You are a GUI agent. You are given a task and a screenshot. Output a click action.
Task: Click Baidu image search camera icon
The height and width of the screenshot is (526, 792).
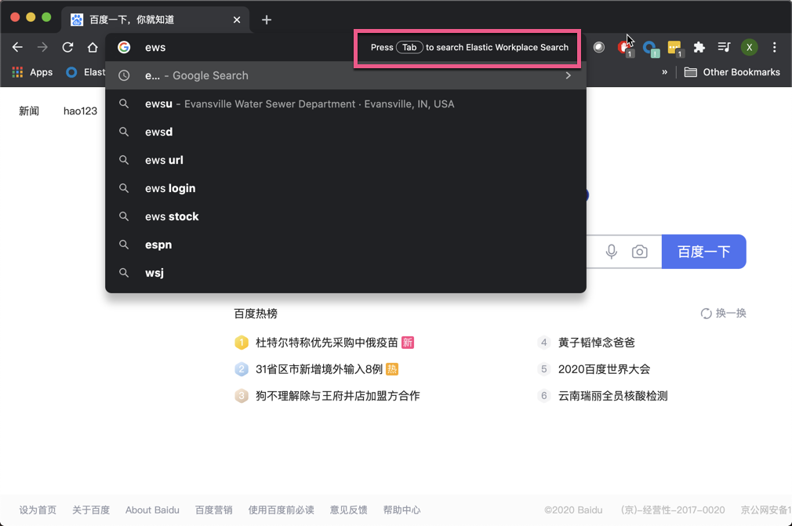tap(639, 252)
